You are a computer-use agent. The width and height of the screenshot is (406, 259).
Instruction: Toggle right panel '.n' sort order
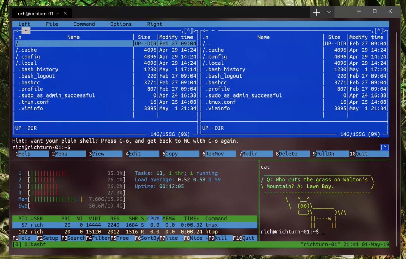tap(205, 37)
